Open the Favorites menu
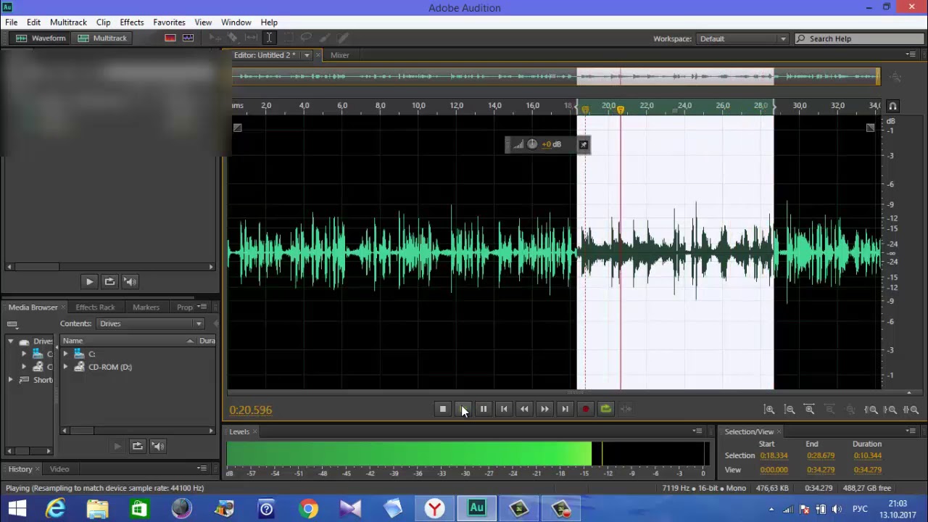Viewport: 928px width, 522px height. (x=169, y=22)
